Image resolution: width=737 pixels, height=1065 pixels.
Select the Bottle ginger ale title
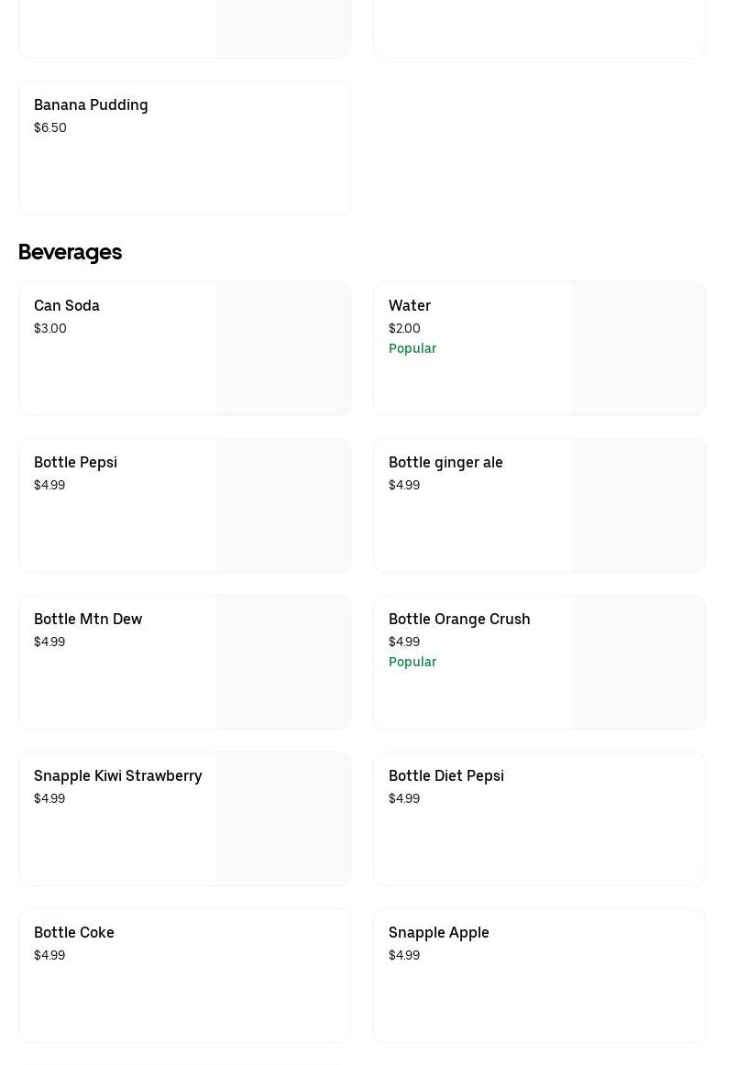click(x=445, y=463)
